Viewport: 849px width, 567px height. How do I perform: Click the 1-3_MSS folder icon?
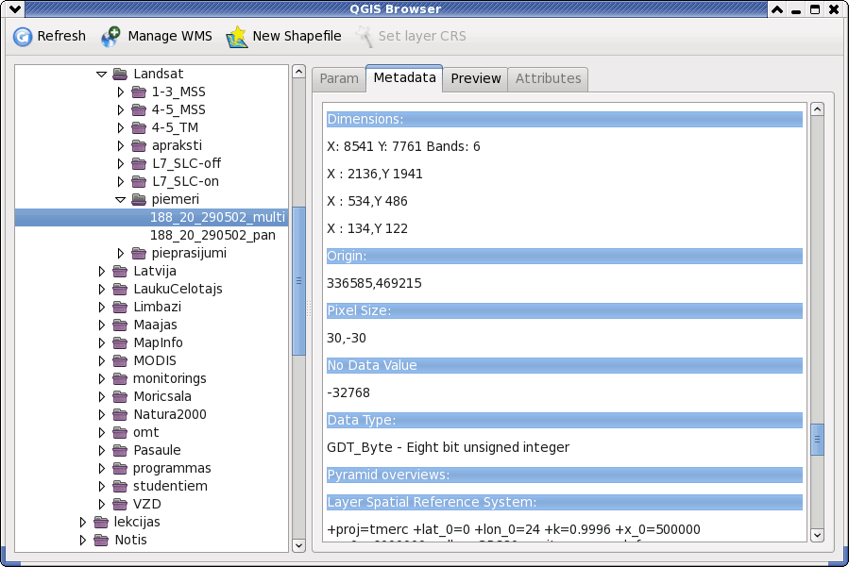pos(139,92)
